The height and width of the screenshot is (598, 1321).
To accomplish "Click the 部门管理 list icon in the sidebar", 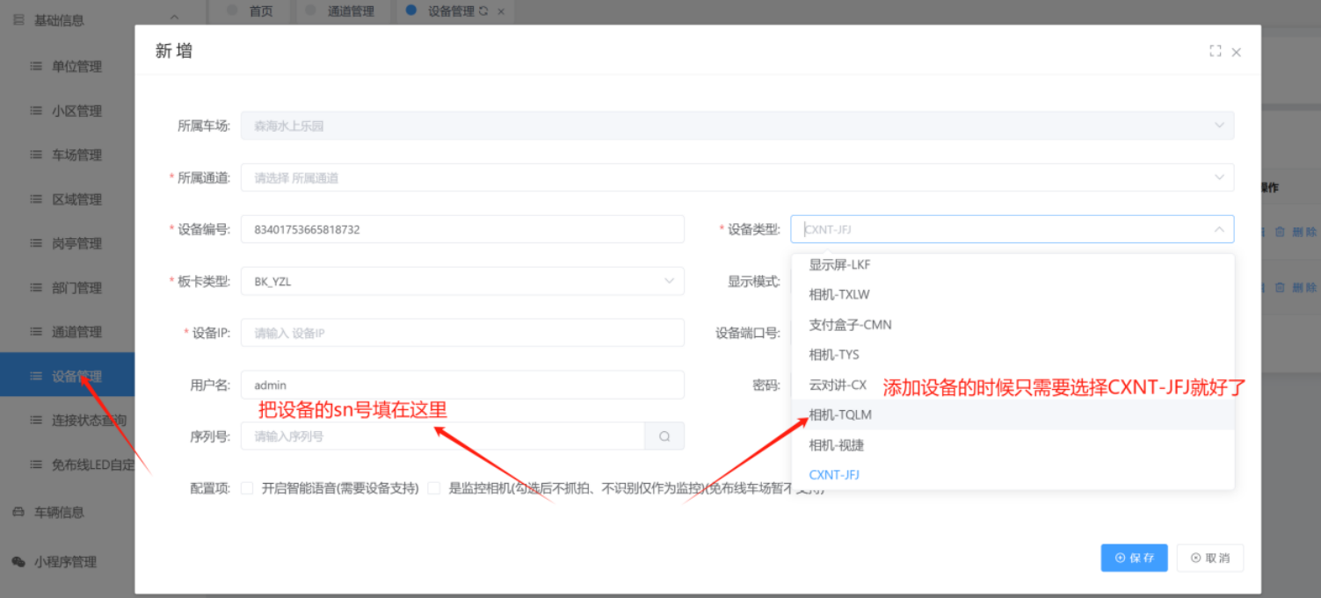I will [36, 287].
